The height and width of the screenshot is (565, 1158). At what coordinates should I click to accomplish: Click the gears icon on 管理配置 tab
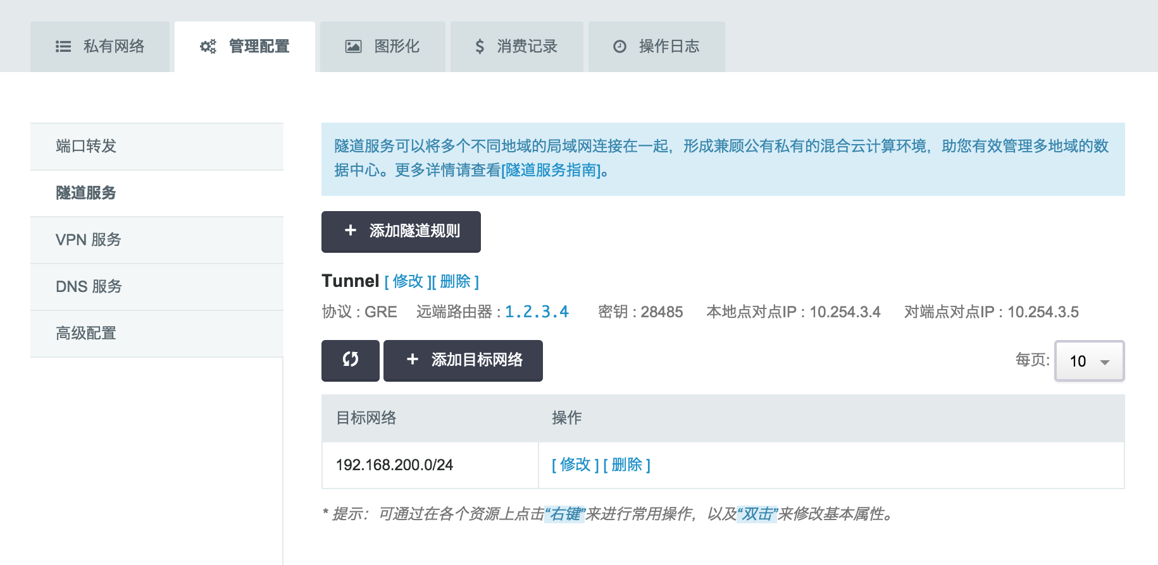coord(208,47)
